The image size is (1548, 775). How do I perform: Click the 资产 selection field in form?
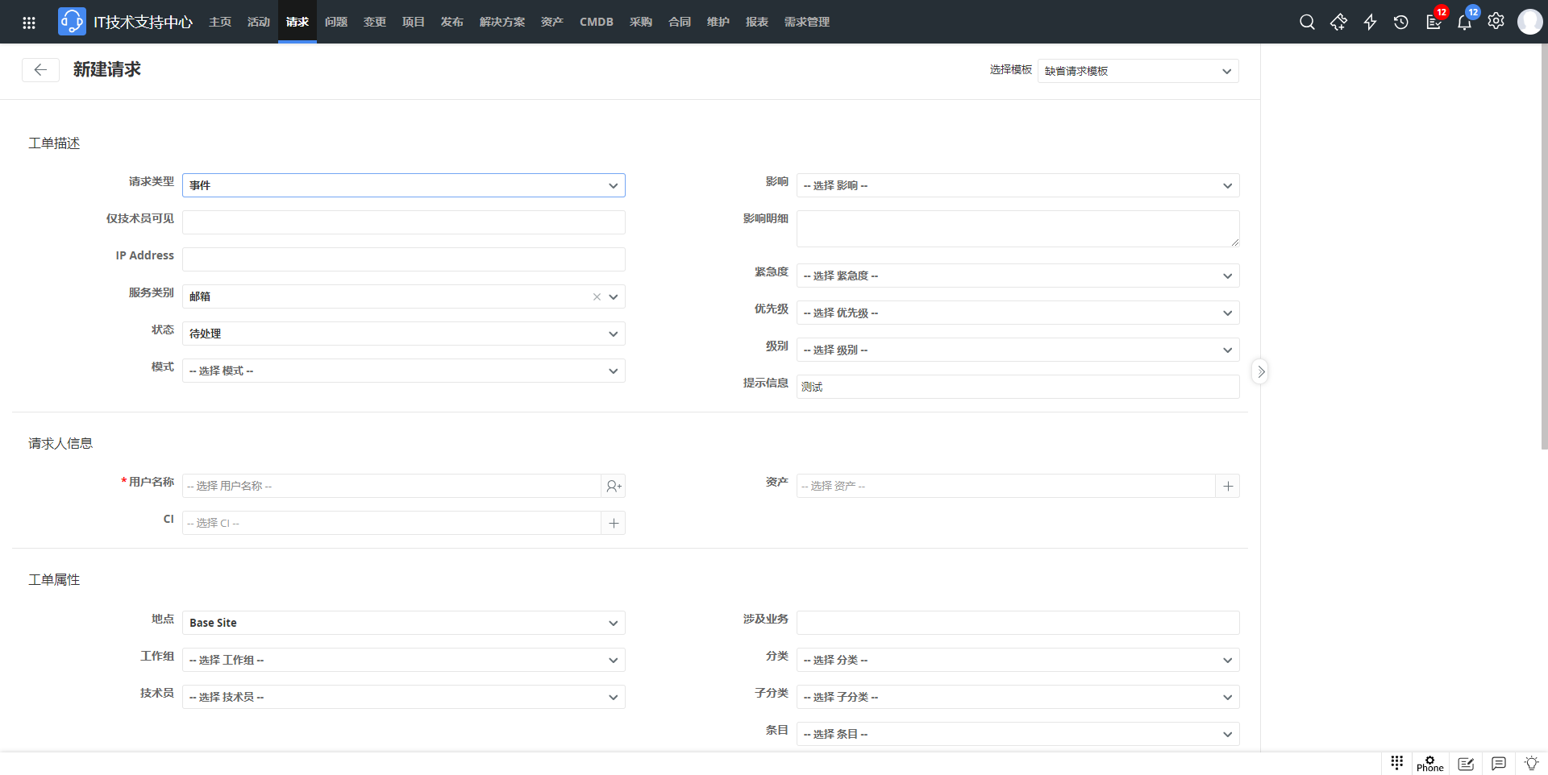pyautogui.click(x=1006, y=486)
